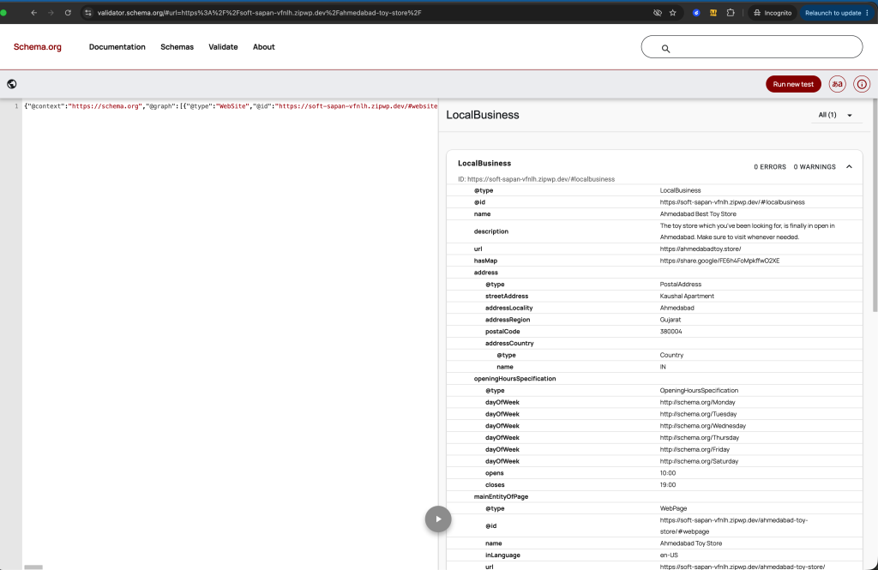Open the language selector icon
The image size is (878, 570).
(x=837, y=84)
